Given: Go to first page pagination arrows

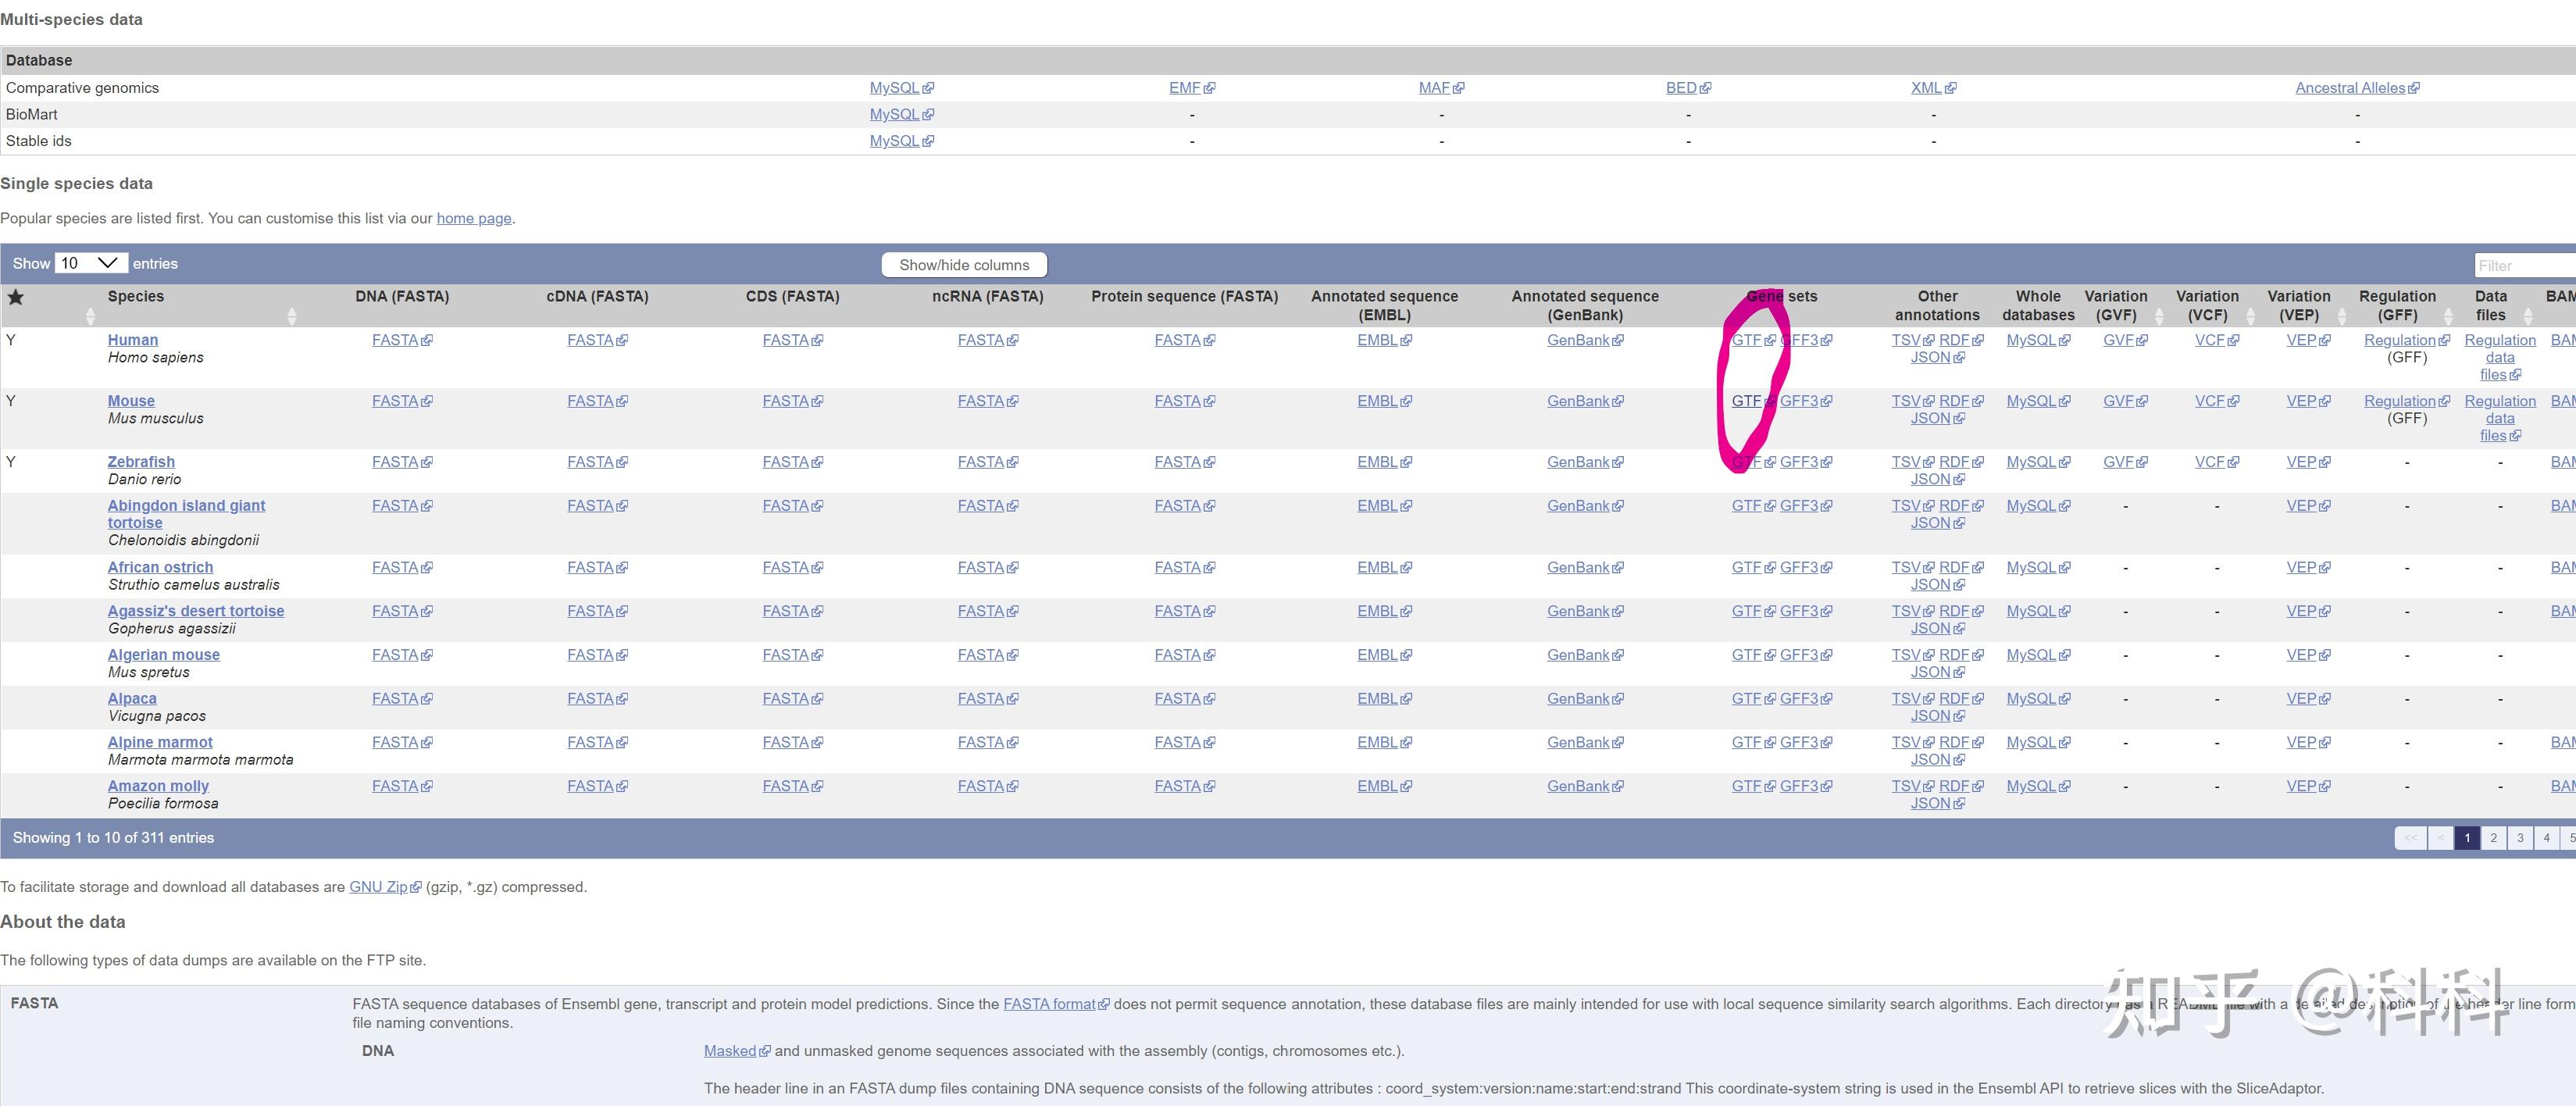Looking at the screenshot, I should pos(2410,838).
